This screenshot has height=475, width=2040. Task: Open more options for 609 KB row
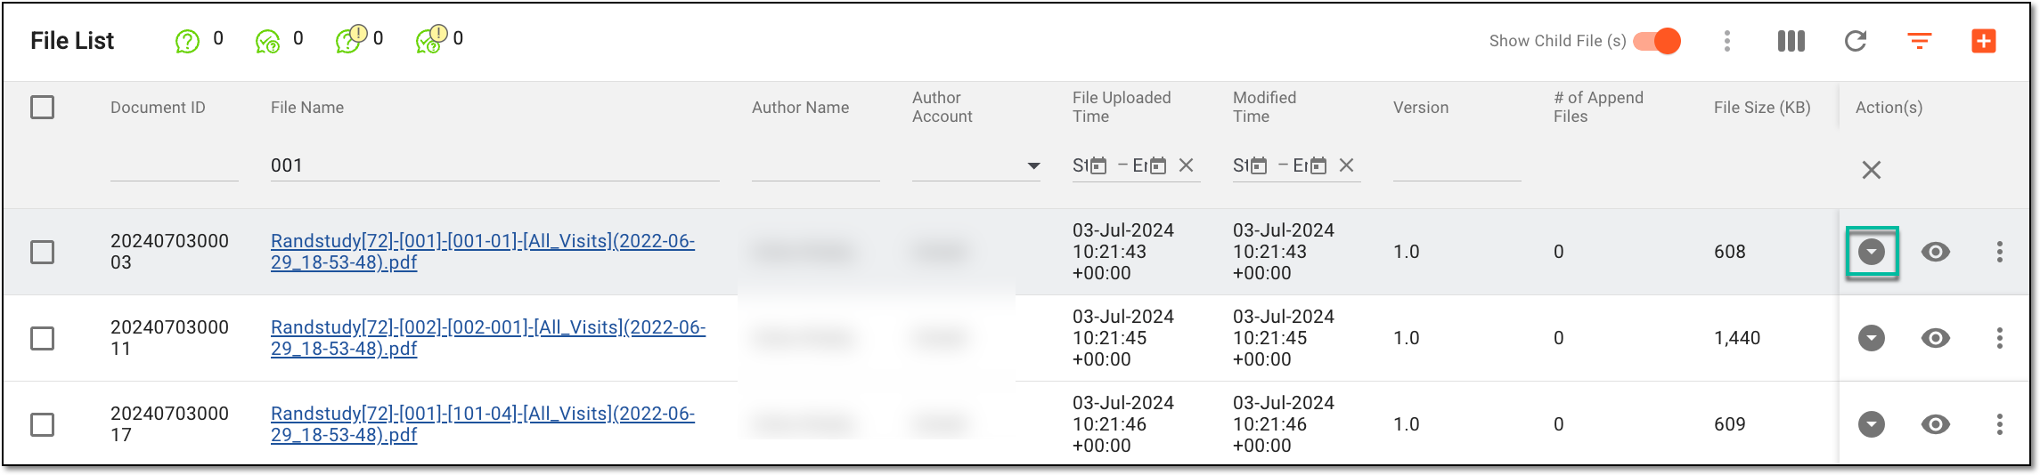2000,424
